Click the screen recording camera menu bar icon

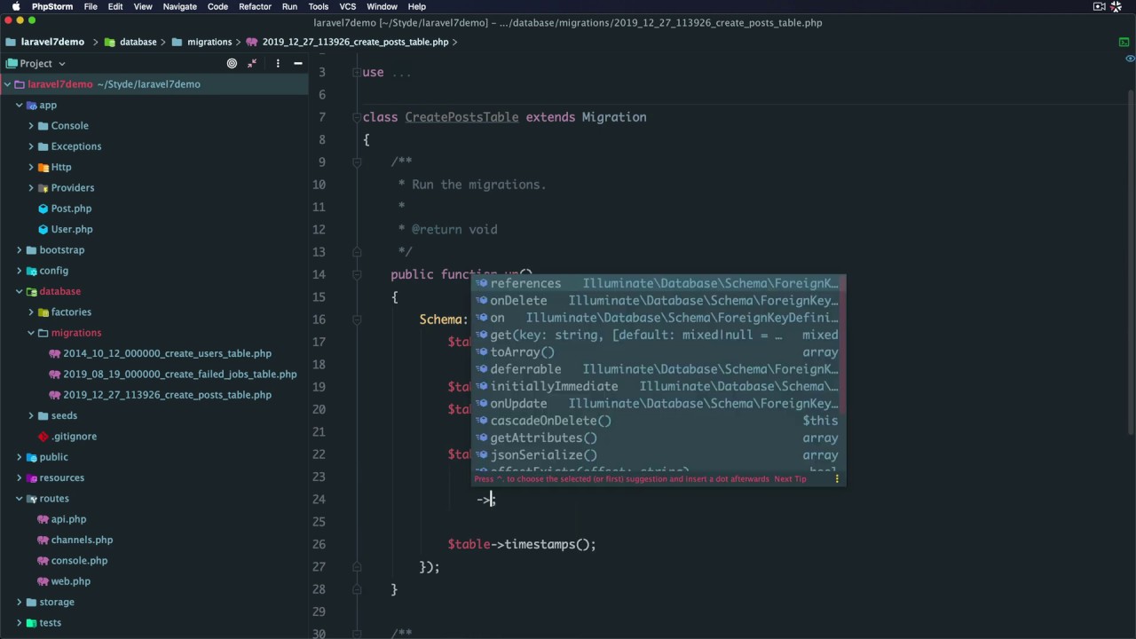tap(1100, 6)
